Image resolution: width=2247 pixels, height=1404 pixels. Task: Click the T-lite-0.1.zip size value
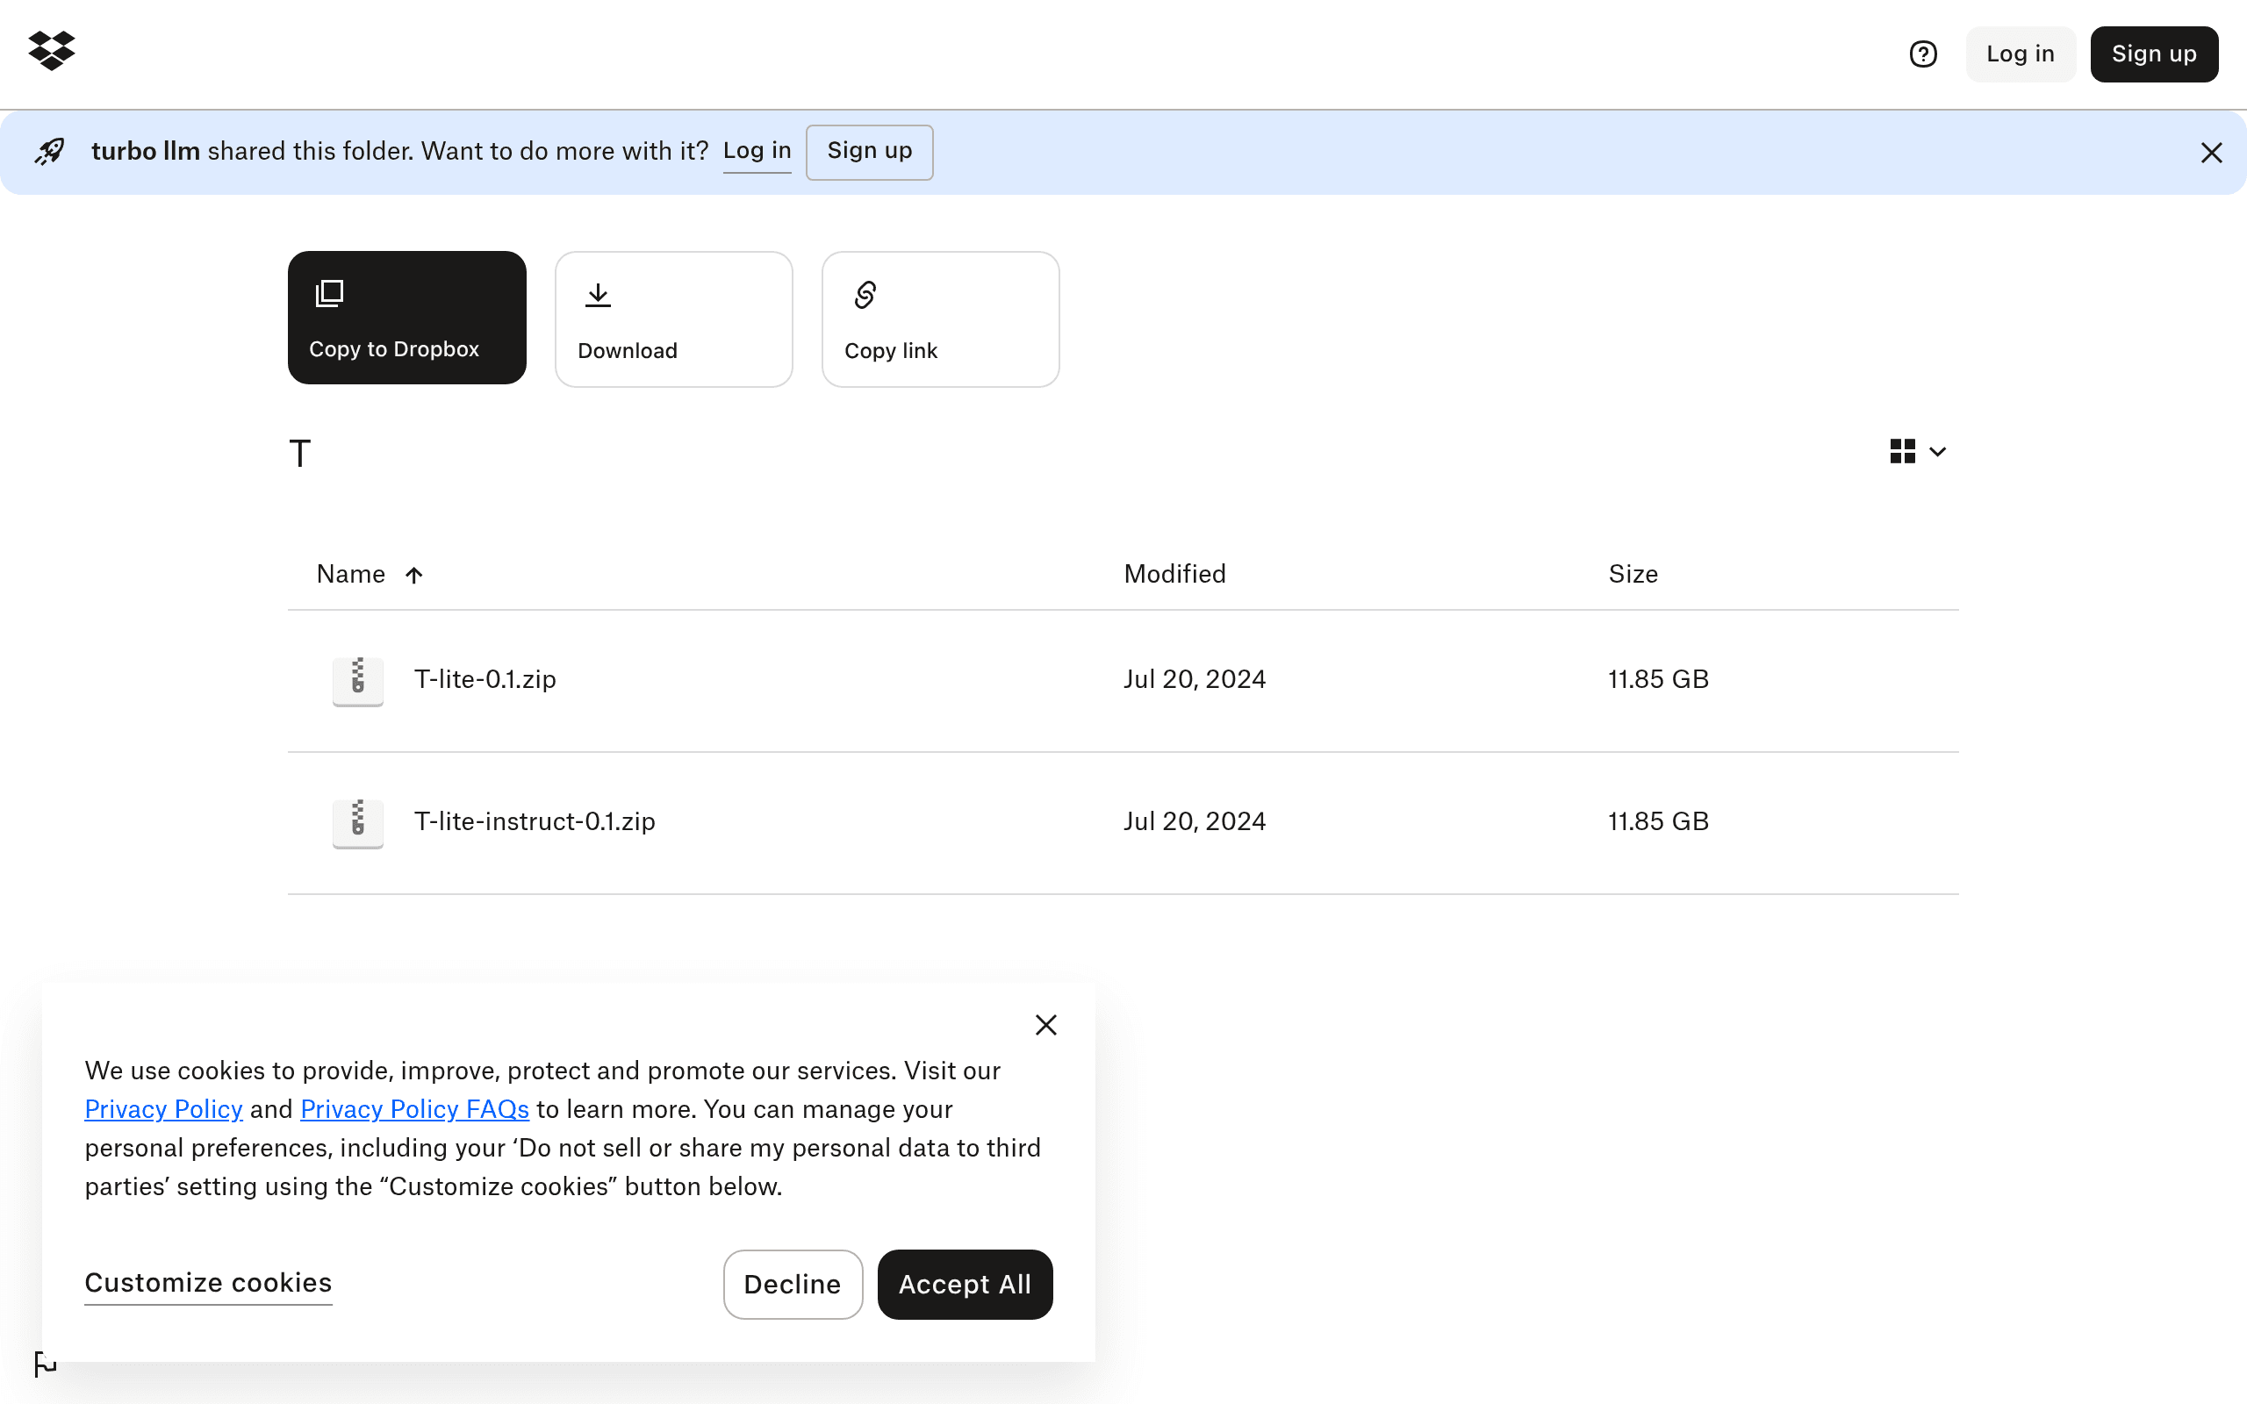(1658, 680)
